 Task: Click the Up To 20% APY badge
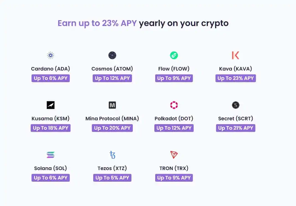point(112,128)
